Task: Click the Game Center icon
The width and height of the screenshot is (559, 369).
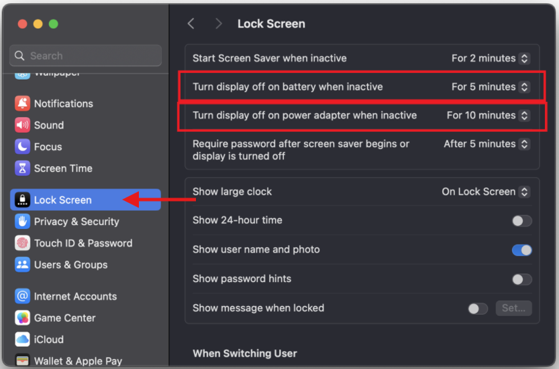Action: point(23,318)
